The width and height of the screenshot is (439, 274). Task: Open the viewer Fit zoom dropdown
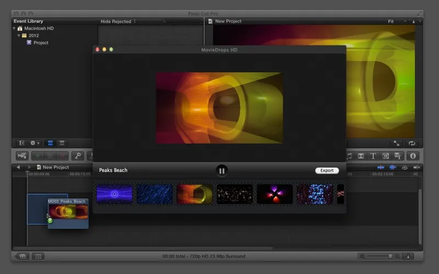coord(396,21)
